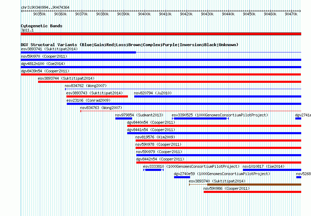Click the esv3893741 thick blue gain bar
This screenshot has width=311, height=216.
(x=78, y=52)
